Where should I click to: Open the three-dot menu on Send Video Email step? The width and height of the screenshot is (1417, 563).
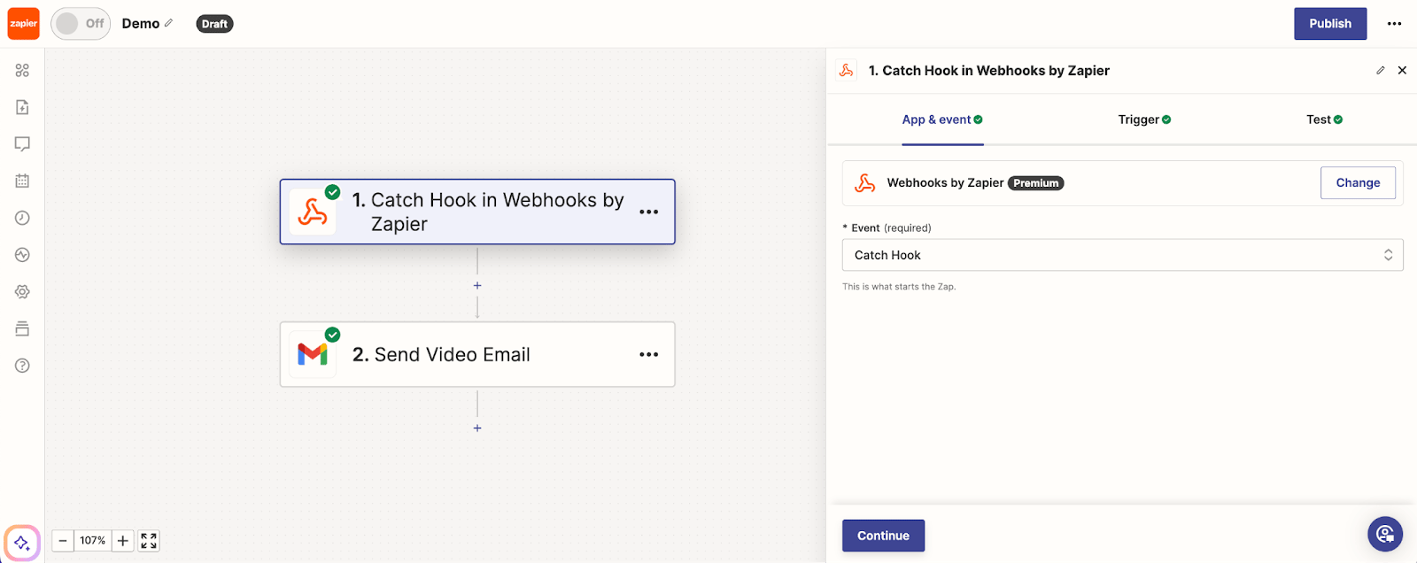click(x=648, y=354)
